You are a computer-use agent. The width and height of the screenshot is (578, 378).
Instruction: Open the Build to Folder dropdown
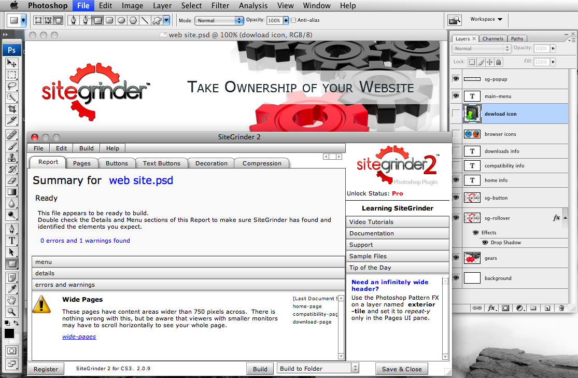(x=318, y=369)
